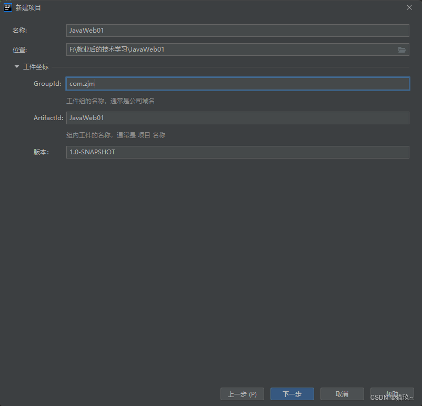Click the 位置 field label
Viewport: 422px width, 406px height.
coord(19,49)
